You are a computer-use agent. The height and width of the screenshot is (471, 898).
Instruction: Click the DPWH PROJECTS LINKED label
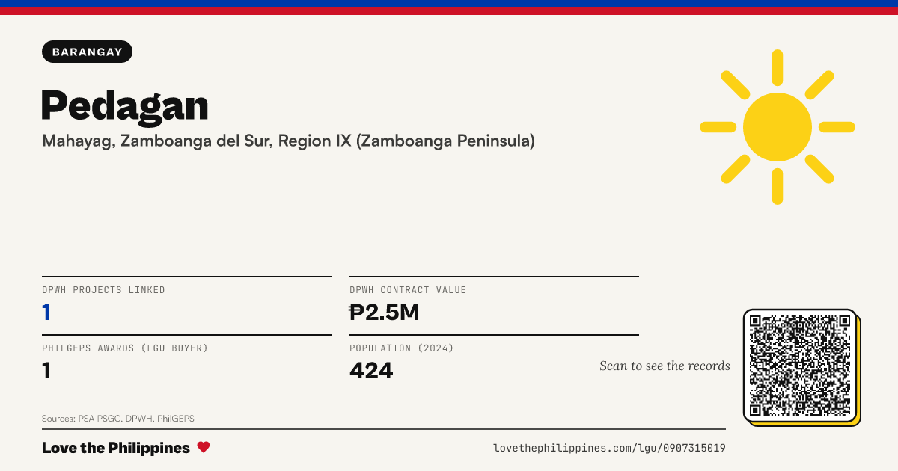pyautogui.click(x=103, y=290)
